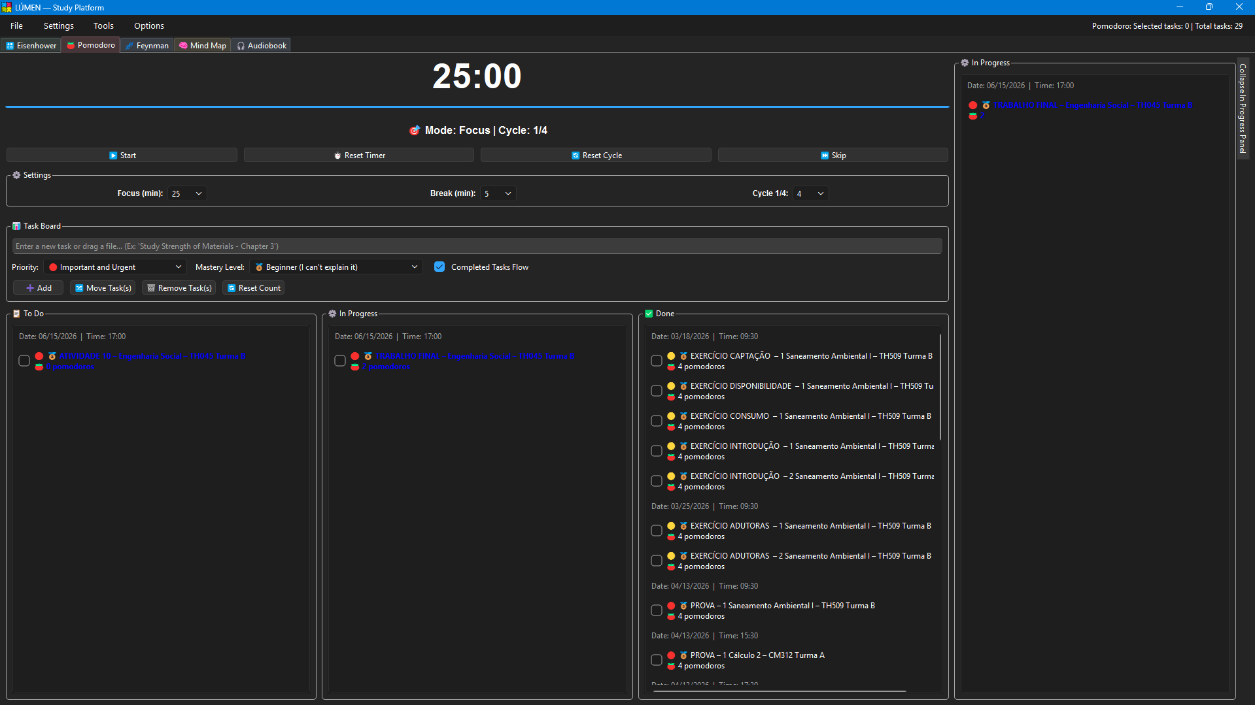Viewport: 1255px width, 705px height.
Task: Switch to the Mind Map tab
Action: pyautogui.click(x=202, y=46)
